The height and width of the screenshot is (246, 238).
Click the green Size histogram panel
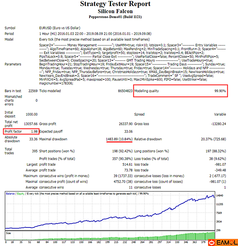point(109,236)
